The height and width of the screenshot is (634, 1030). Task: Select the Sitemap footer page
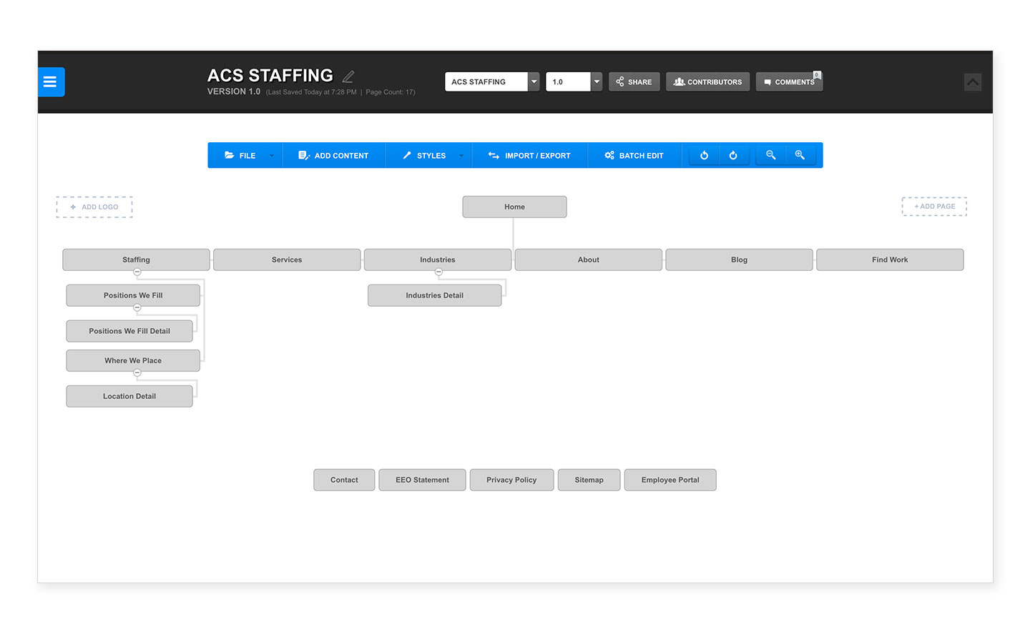[x=589, y=480]
